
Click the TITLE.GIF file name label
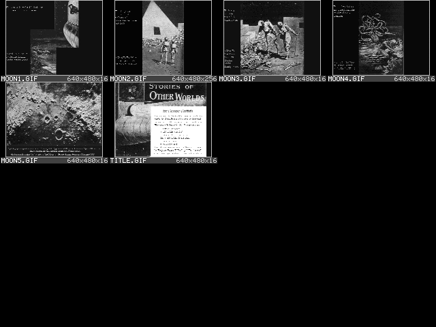click(x=128, y=161)
